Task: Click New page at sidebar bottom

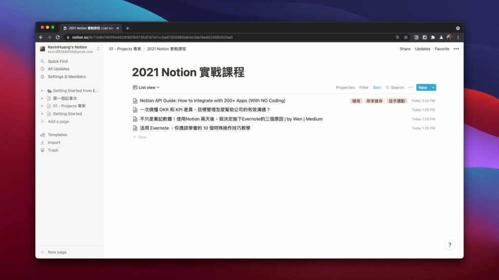Action: click(57, 252)
